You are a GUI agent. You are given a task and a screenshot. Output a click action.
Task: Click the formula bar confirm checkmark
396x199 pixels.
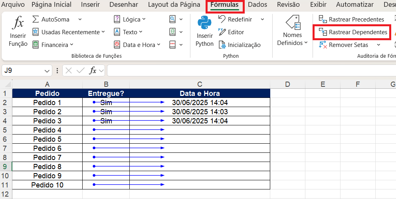click(81, 70)
